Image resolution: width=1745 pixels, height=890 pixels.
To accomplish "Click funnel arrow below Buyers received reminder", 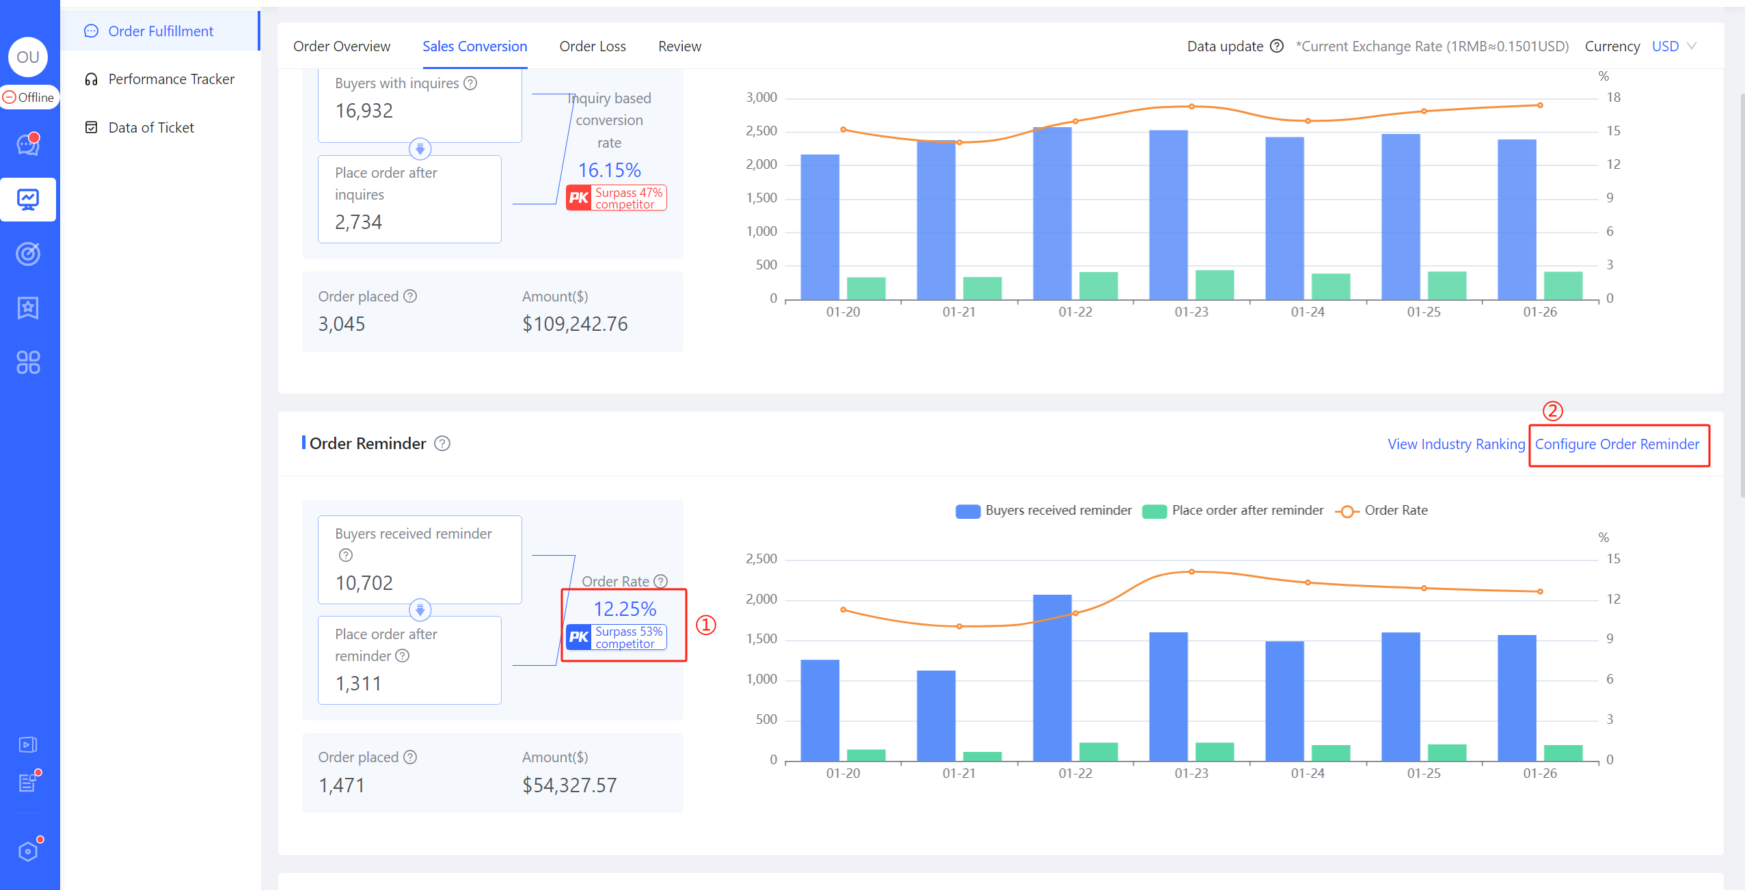I will pos(420,609).
